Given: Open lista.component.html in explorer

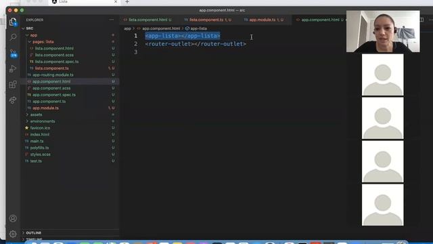Looking at the screenshot, I should (x=54, y=48).
